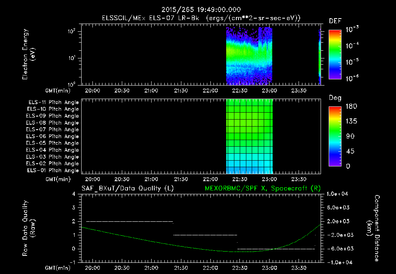
Task: Click the narrow spectrogram strip at the plot's right edge
Action: pyautogui.click(x=319, y=57)
